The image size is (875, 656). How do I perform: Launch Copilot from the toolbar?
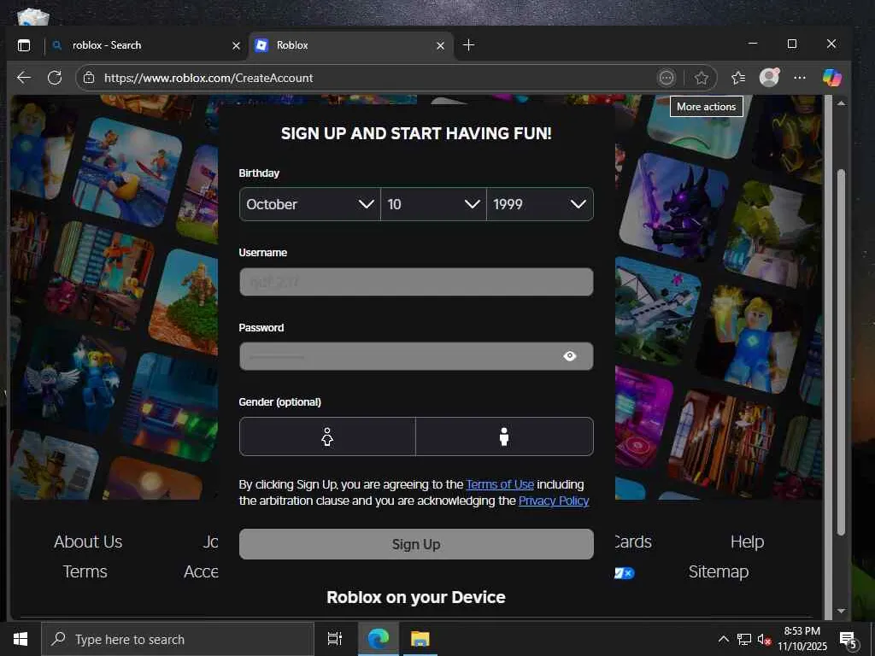pyautogui.click(x=831, y=78)
